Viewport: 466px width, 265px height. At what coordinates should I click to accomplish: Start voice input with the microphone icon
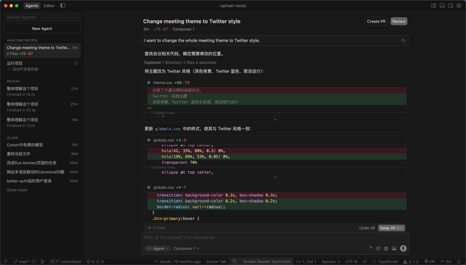403,248
